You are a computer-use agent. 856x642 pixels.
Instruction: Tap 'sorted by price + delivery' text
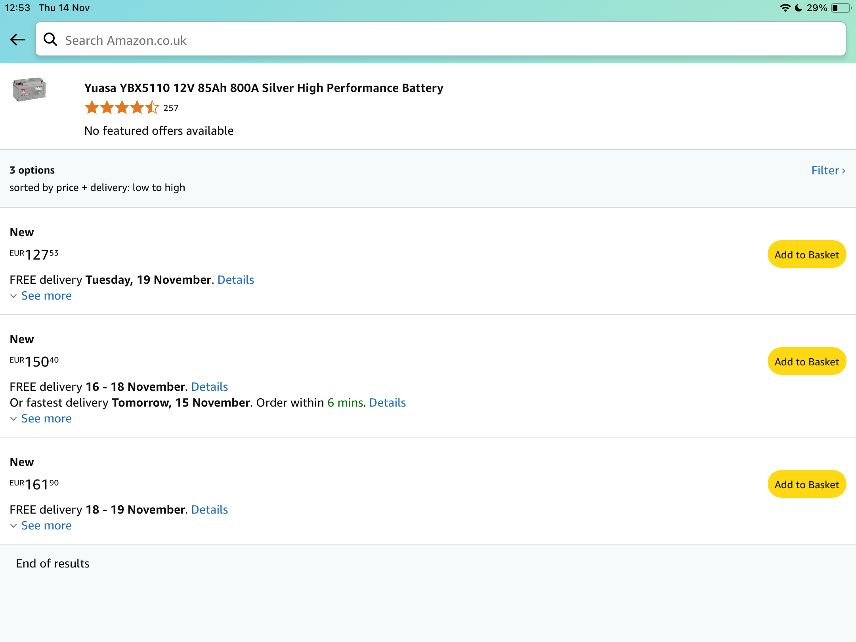[x=97, y=187]
